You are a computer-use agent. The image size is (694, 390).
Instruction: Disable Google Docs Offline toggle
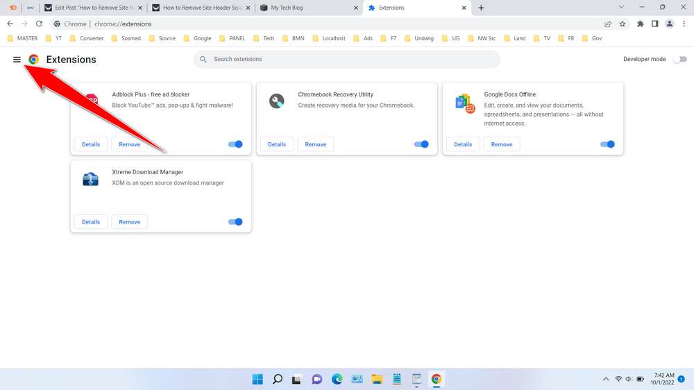click(607, 144)
